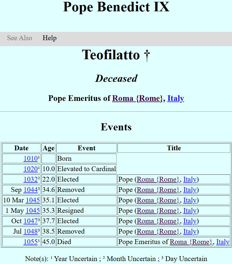Click the age value 38.5
The height and width of the screenshot is (264, 232).
[x=49, y=232]
